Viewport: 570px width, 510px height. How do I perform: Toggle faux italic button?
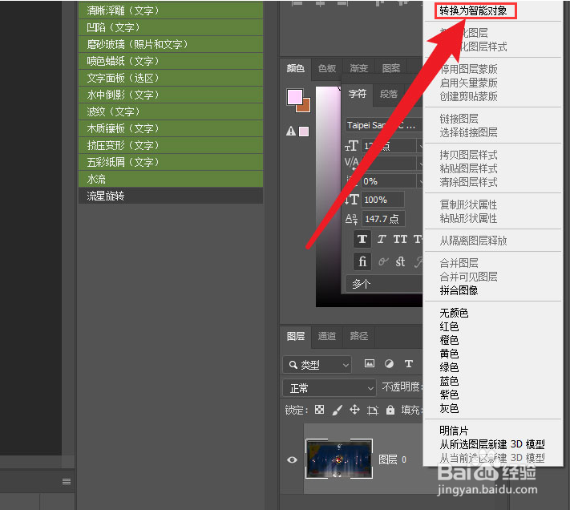click(x=382, y=239)
